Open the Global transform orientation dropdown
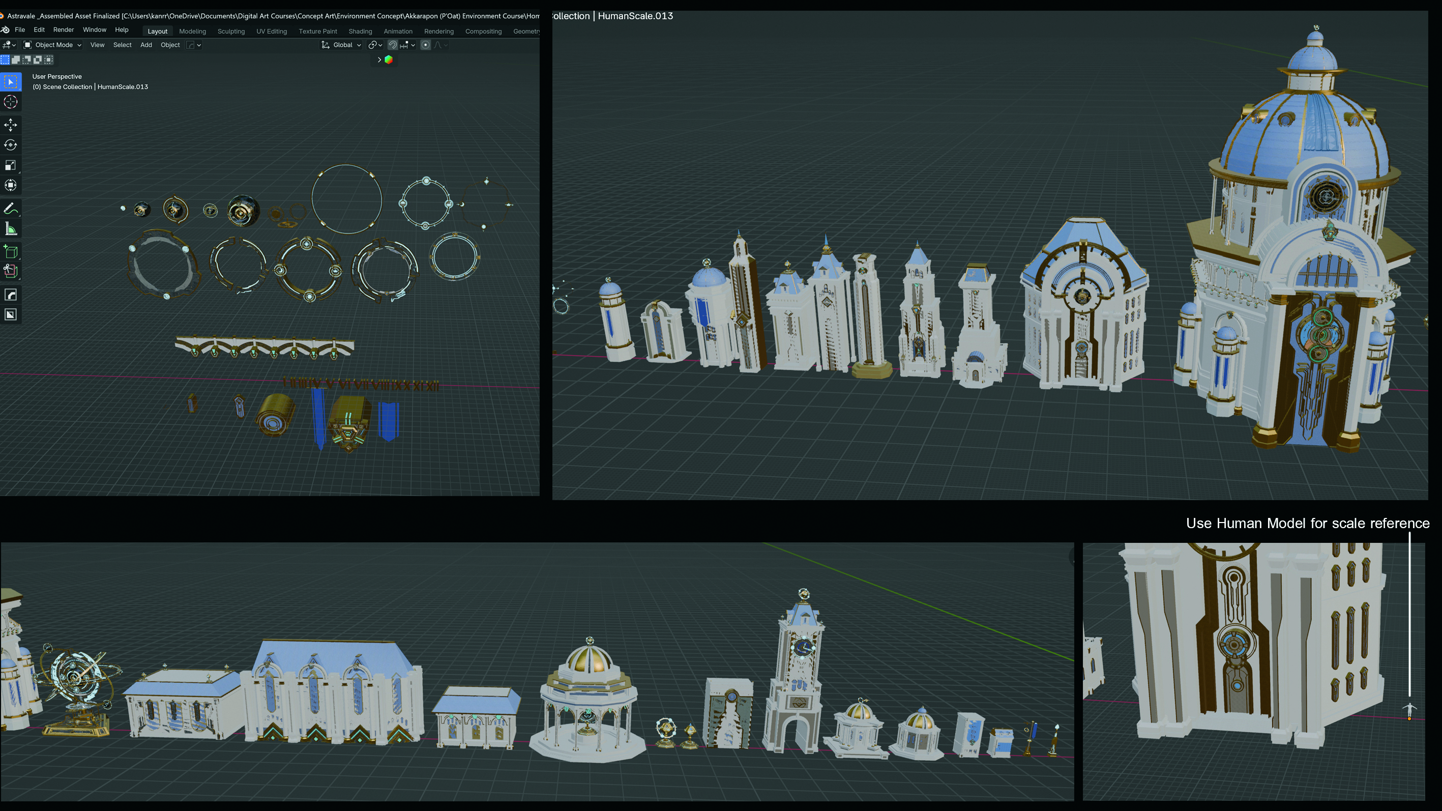This screenshot has height=811, width=1442. (x=341, y=45)
